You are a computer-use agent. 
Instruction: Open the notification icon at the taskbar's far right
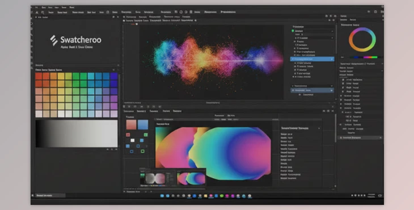tap(380, 196)
